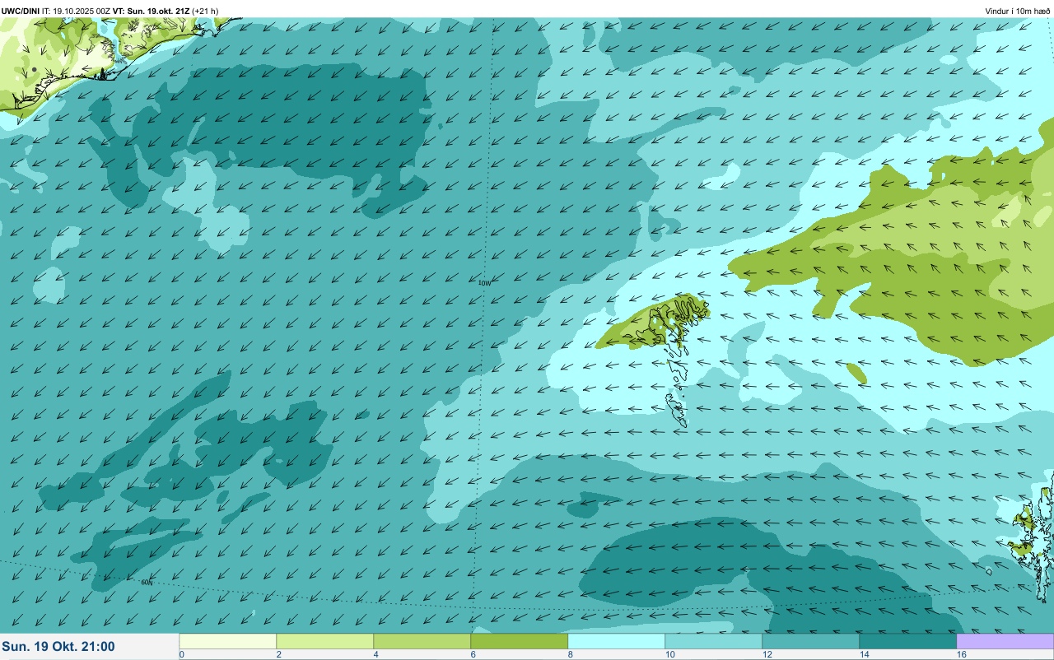Viewport: 1054px width, 660px height.
Task: Click legend scale value '4'
Action: [x=376, y=654]
